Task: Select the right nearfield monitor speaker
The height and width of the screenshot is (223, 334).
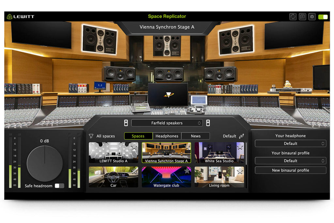Action: pyautogui.click(x=220, y=74)
